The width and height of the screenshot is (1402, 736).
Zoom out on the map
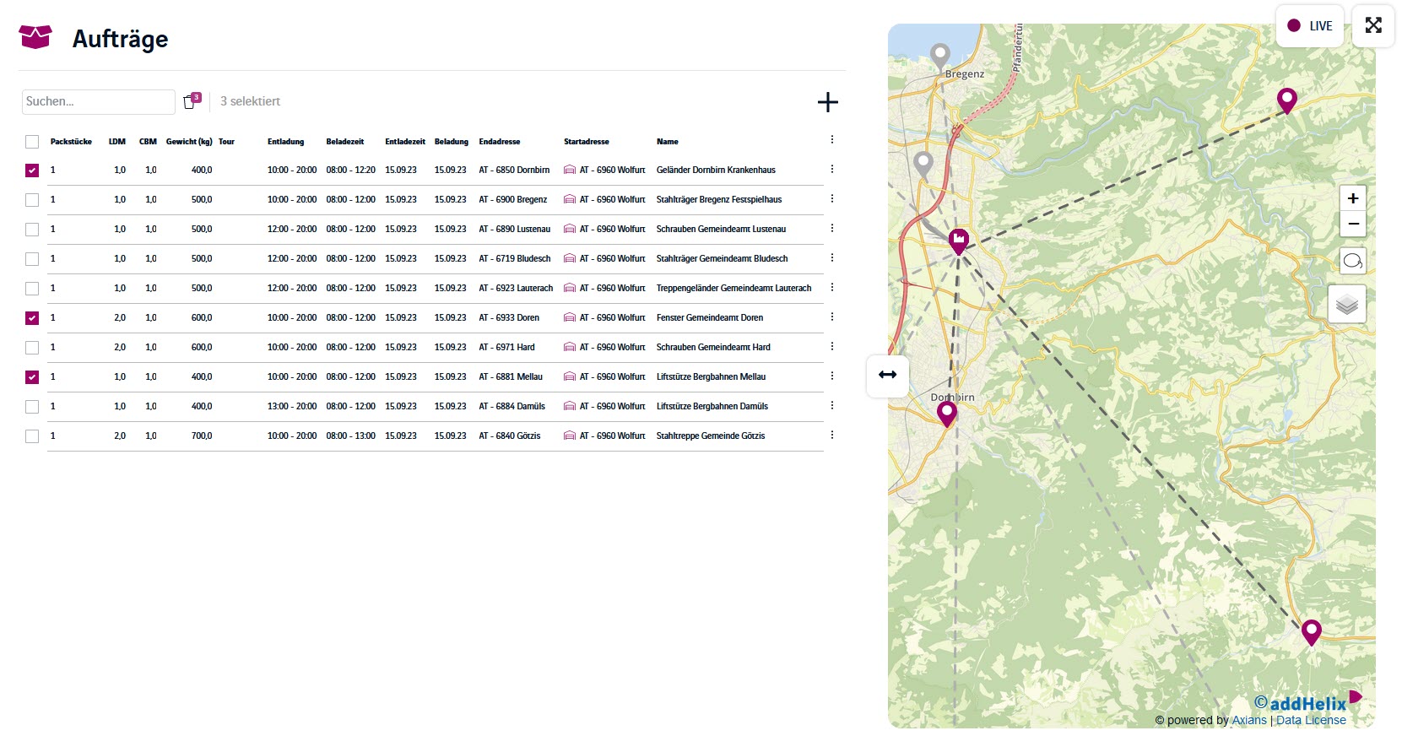tap(1352, 224)
